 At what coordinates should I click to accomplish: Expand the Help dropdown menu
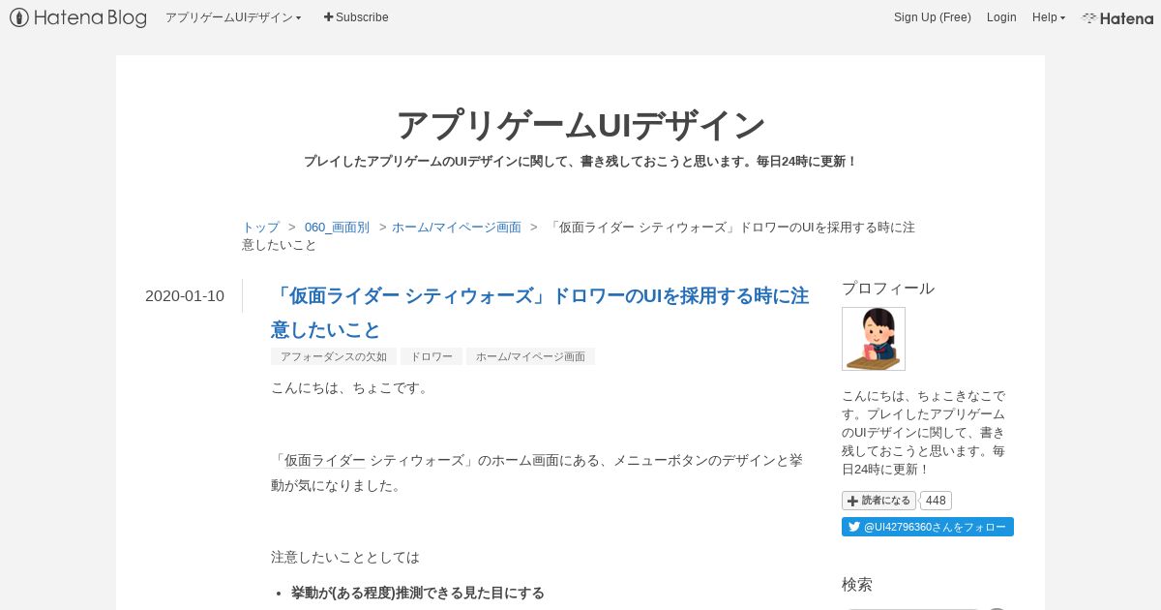(1049, 17)
